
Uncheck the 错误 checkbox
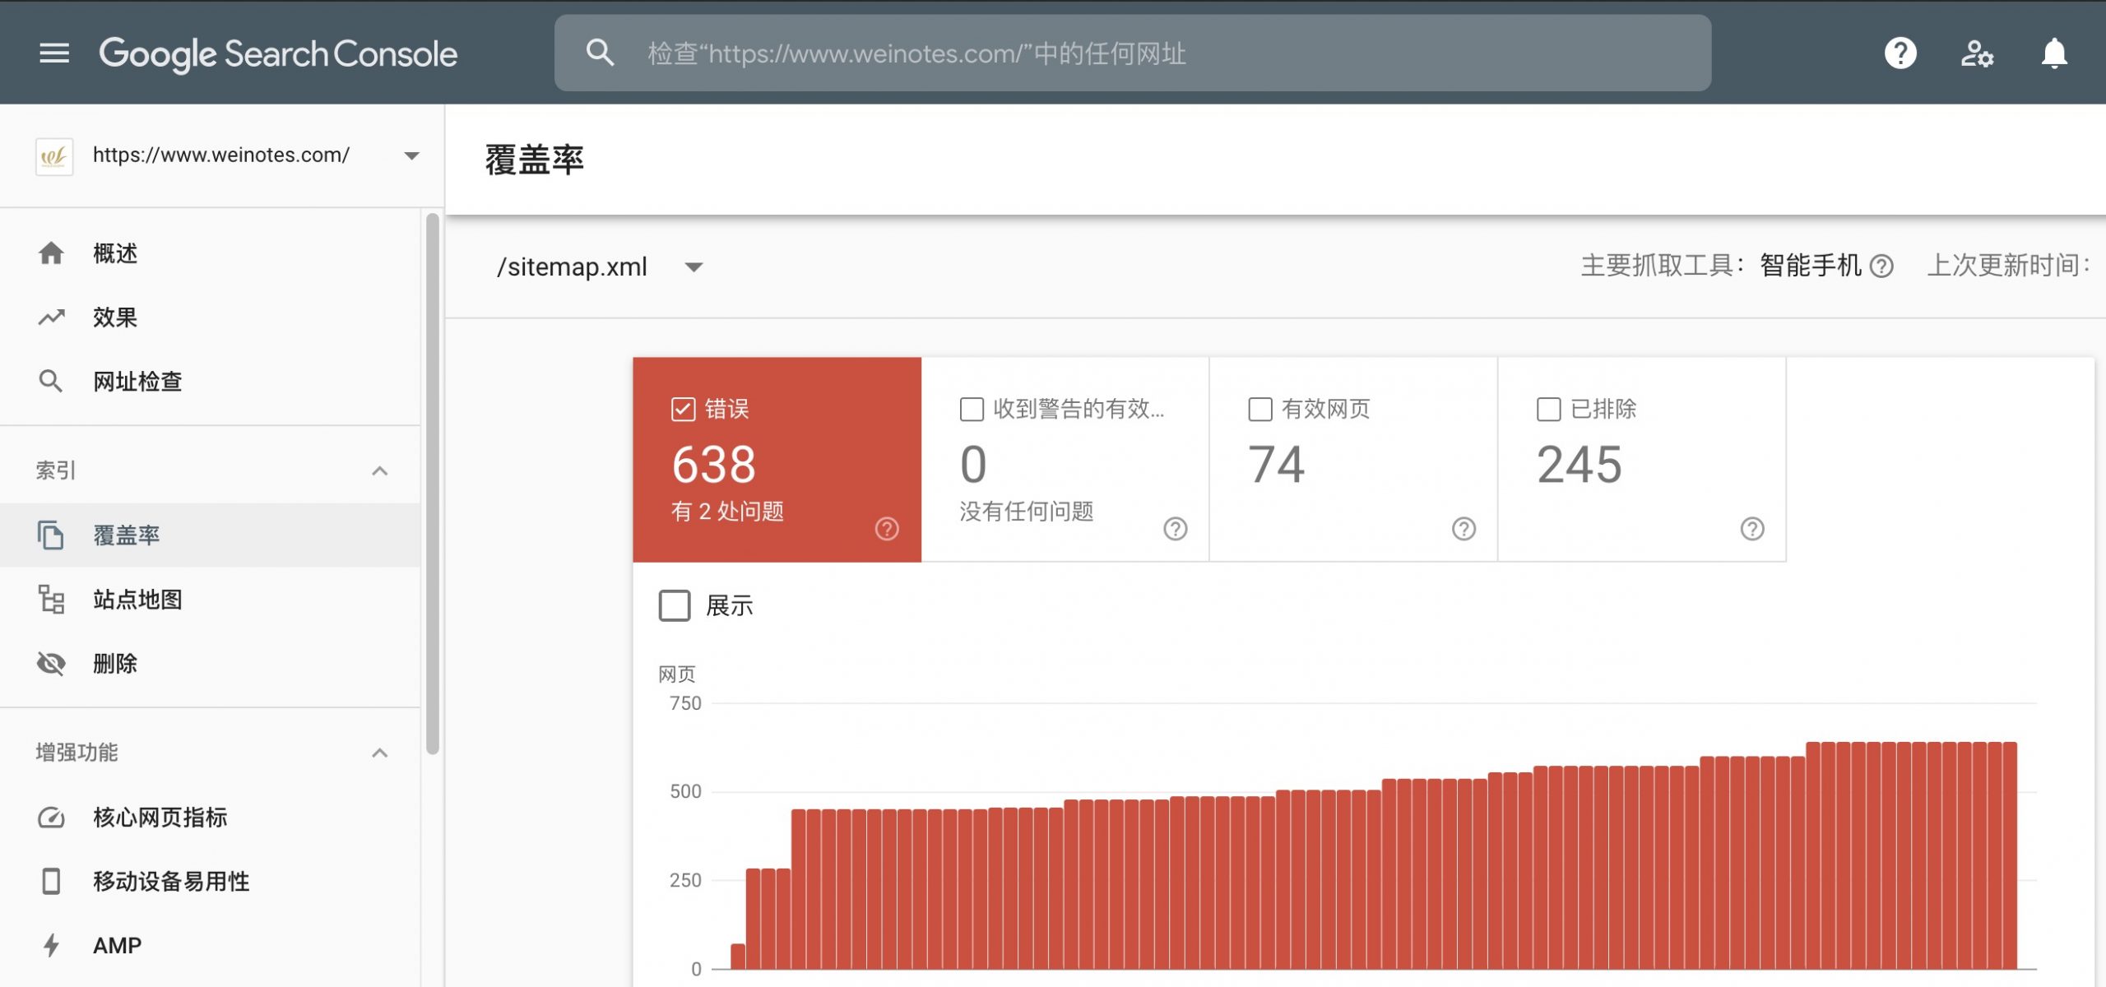coord(684,410)
